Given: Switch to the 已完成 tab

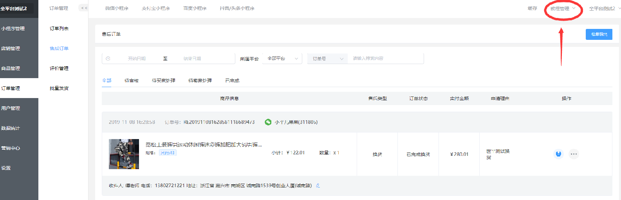Looking at the screenshot, I should (232, 80).
